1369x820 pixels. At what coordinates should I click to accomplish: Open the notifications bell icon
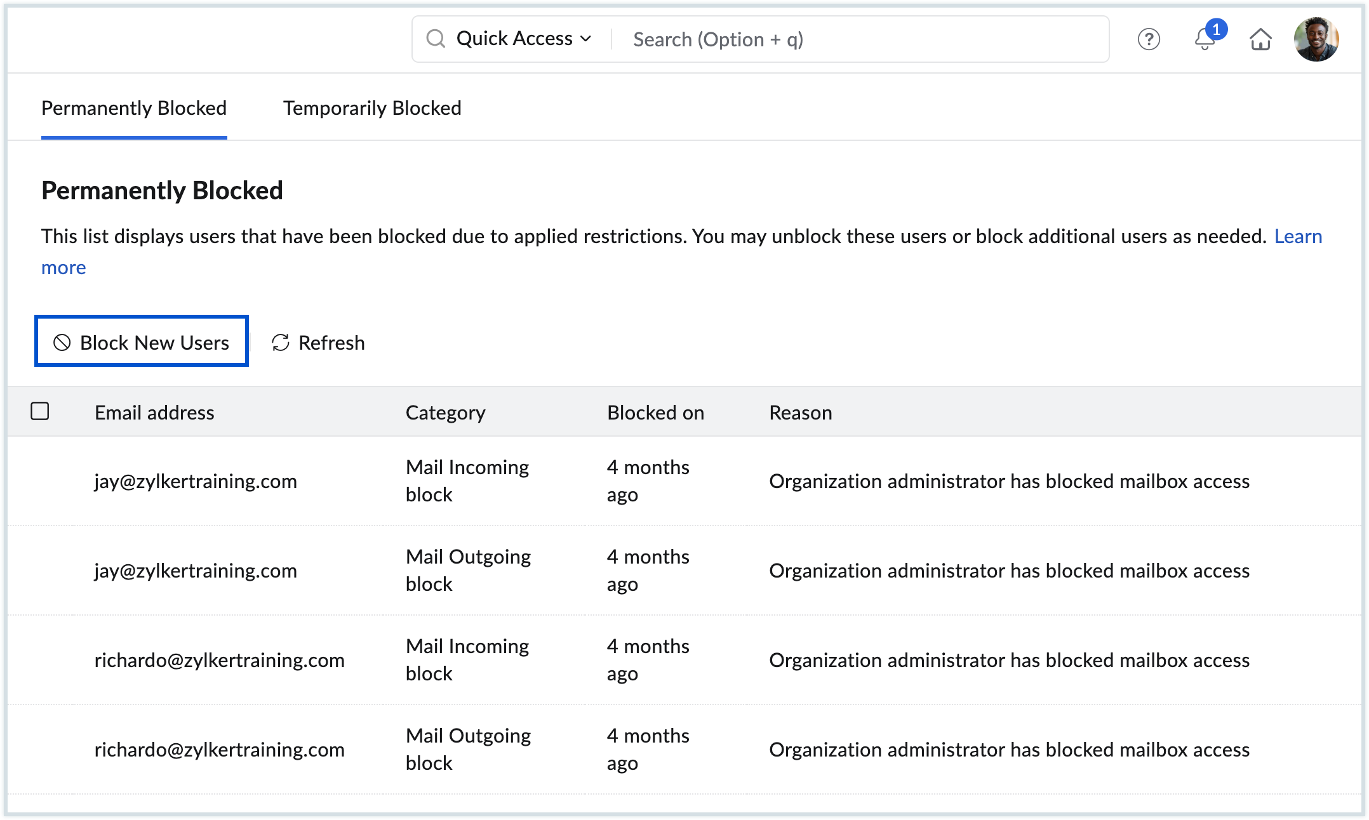[1204, 41]
